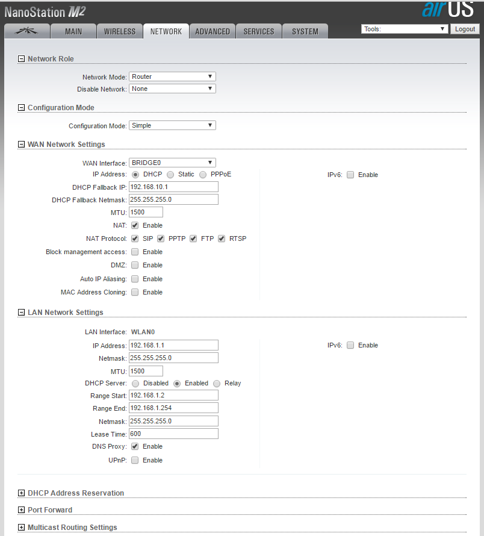Click the WAN MTU field

(x=146, y=212)
